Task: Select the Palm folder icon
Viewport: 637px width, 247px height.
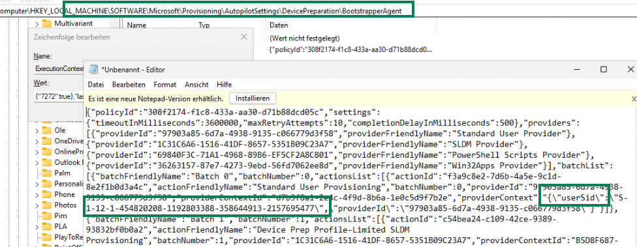Action: point(47,173)
